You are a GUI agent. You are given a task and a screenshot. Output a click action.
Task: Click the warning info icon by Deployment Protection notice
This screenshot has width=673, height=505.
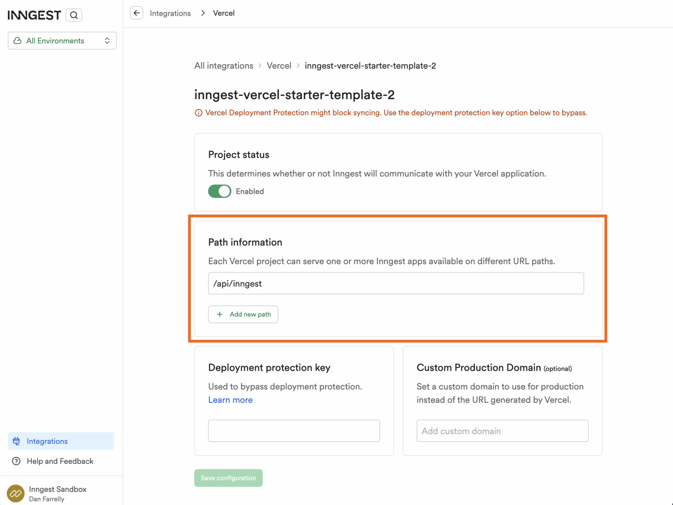(199, 113)
